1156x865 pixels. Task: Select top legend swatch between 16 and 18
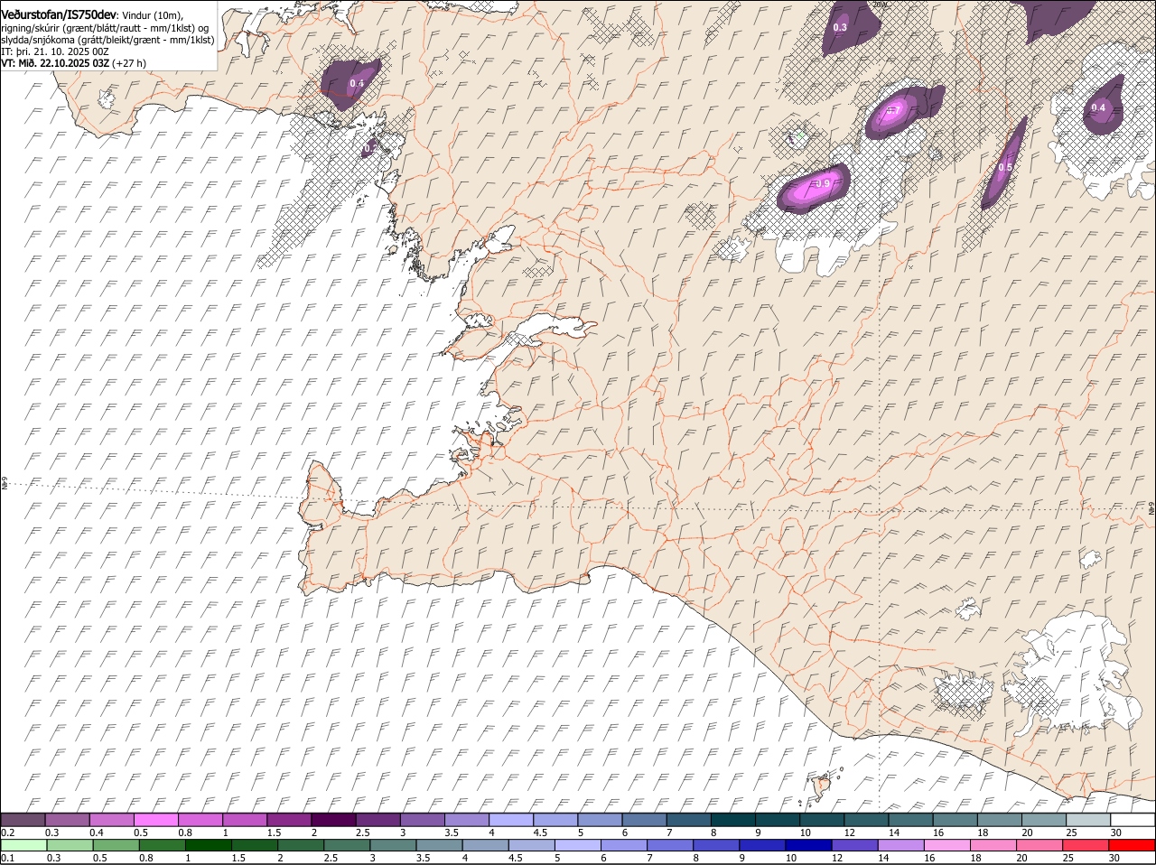(x=956, y=820)
